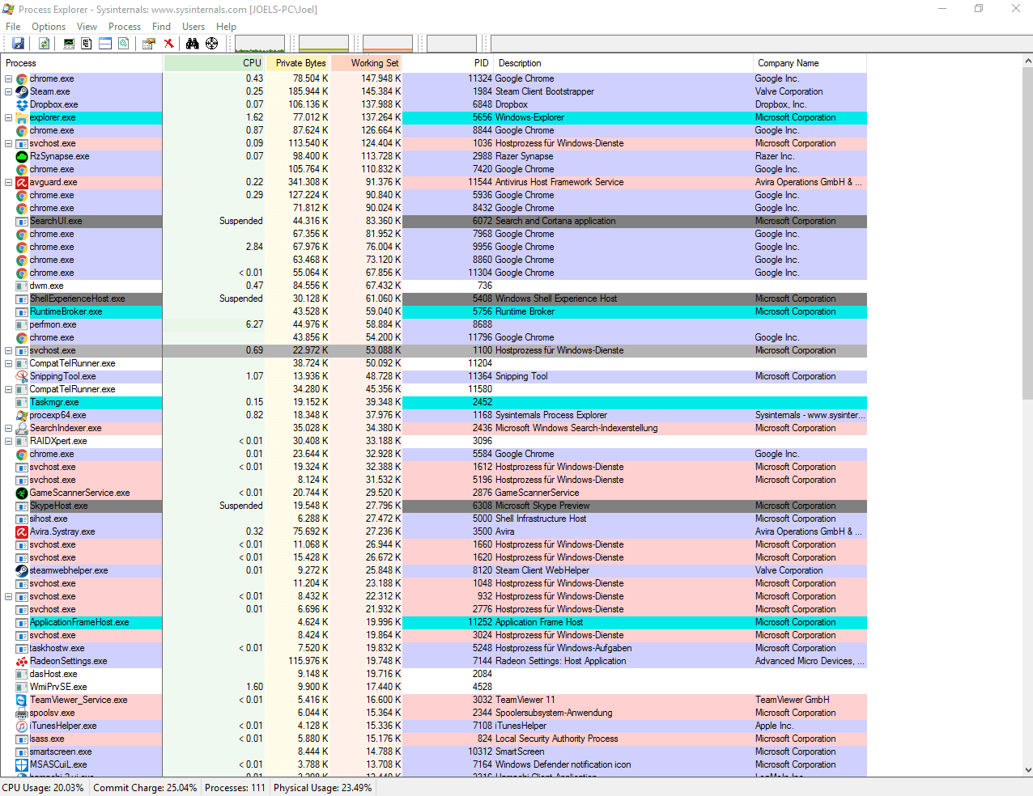The height and width of the screenshot is (796, 1033).
Task: Click the vertical scrollbar thumb
Action: pyautogui.click(x=1027, y=232)
